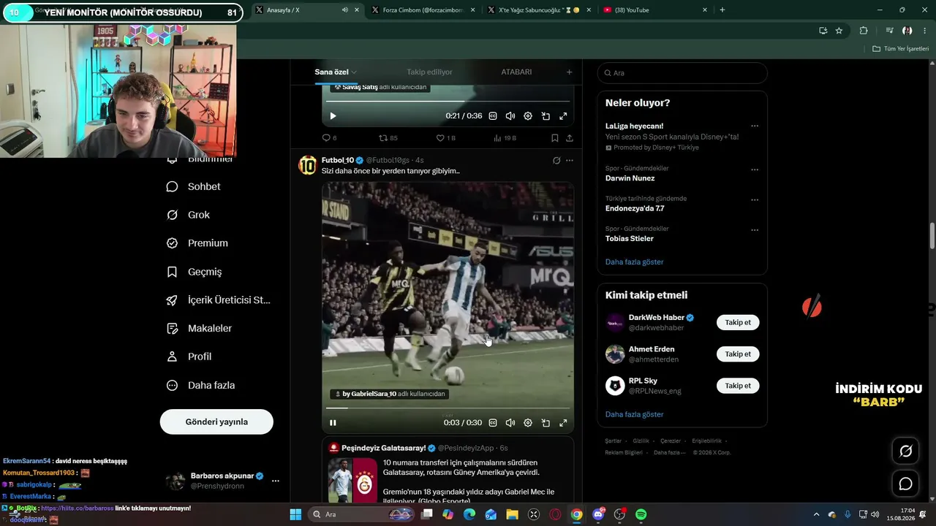This screenshot has width=936, height=526.
Task: Make the Futbol_10 video fullscreen
Action: click(563, 423)
